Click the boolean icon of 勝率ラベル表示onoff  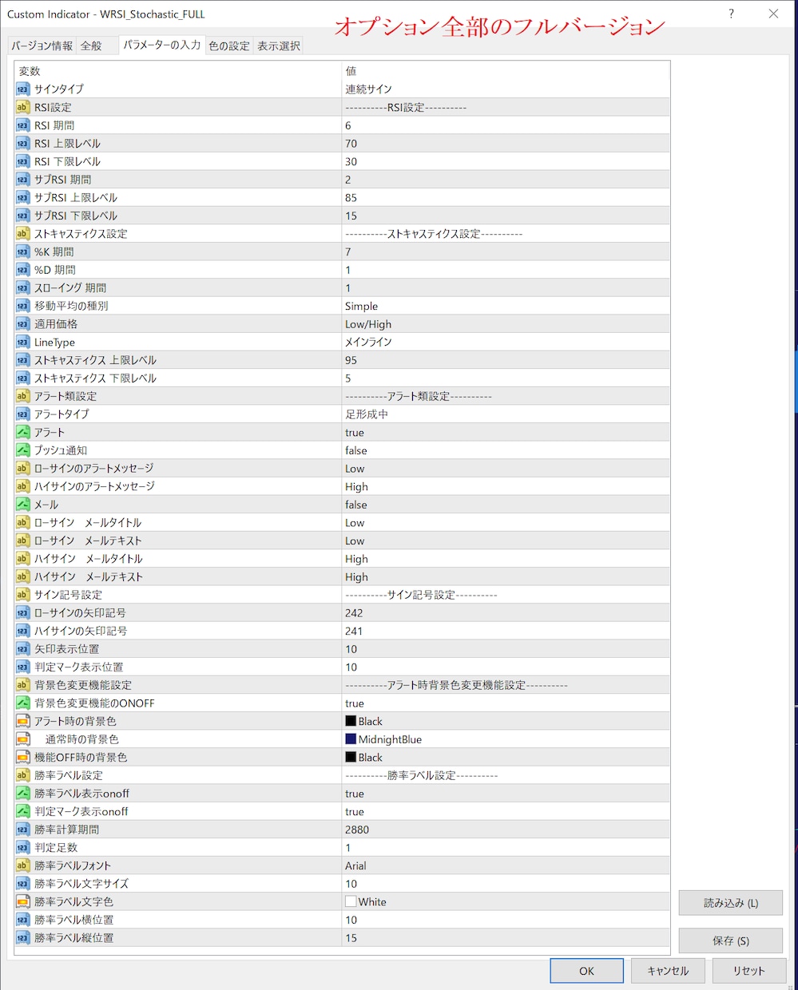point(22,794)
